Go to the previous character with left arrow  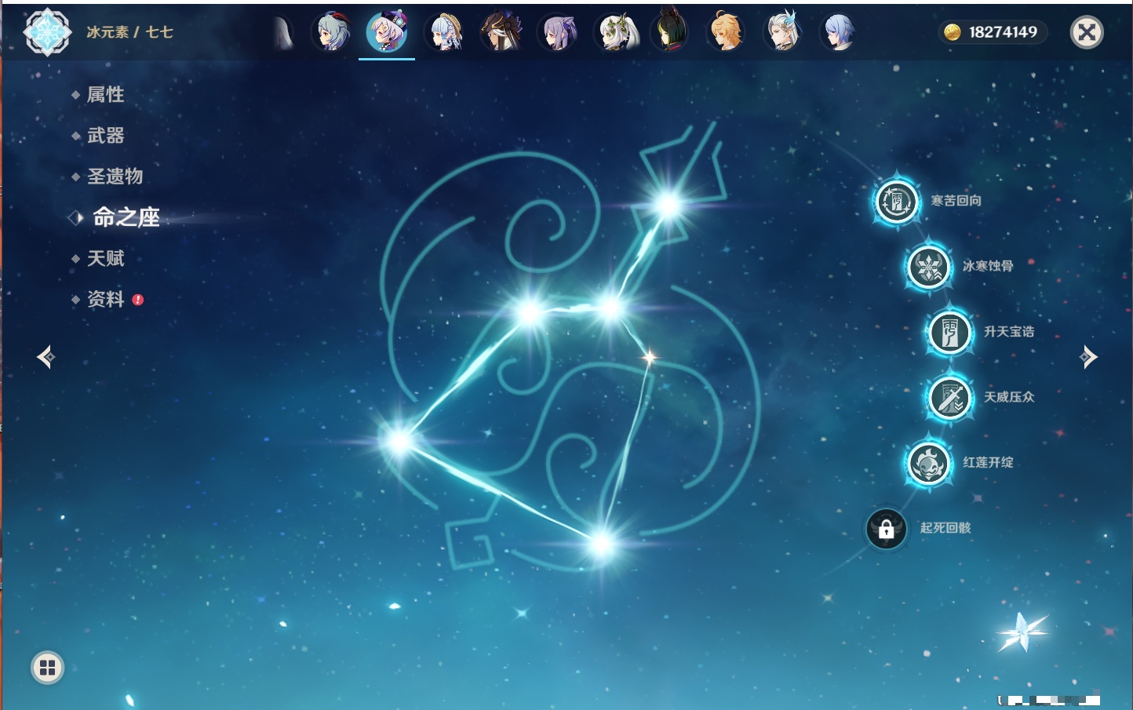pyautogui.click(x=46, y=357)
